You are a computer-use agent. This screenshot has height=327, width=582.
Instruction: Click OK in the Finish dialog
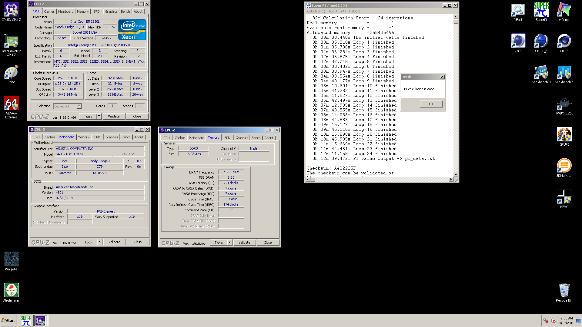[431, 104]
